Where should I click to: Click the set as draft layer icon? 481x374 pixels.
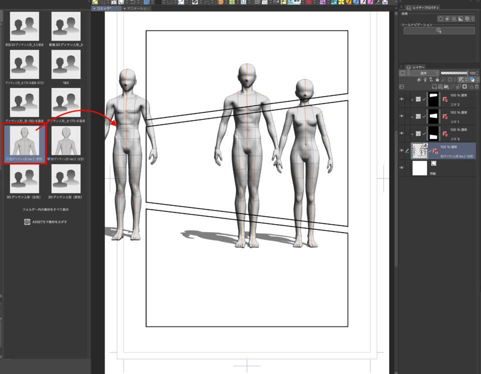431,79
